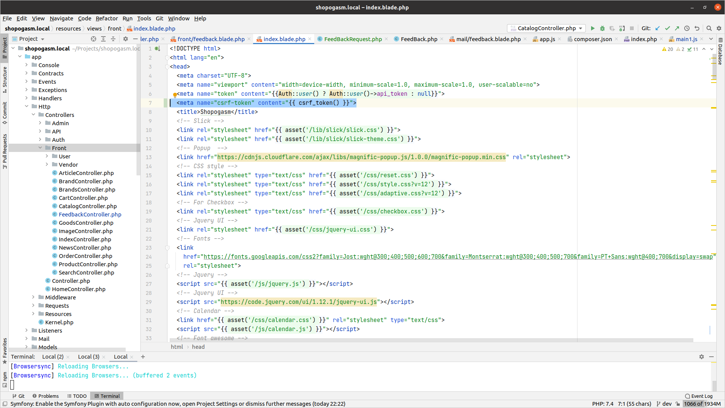
Task: Collapse the Front folder
Action: pos(40,148)
